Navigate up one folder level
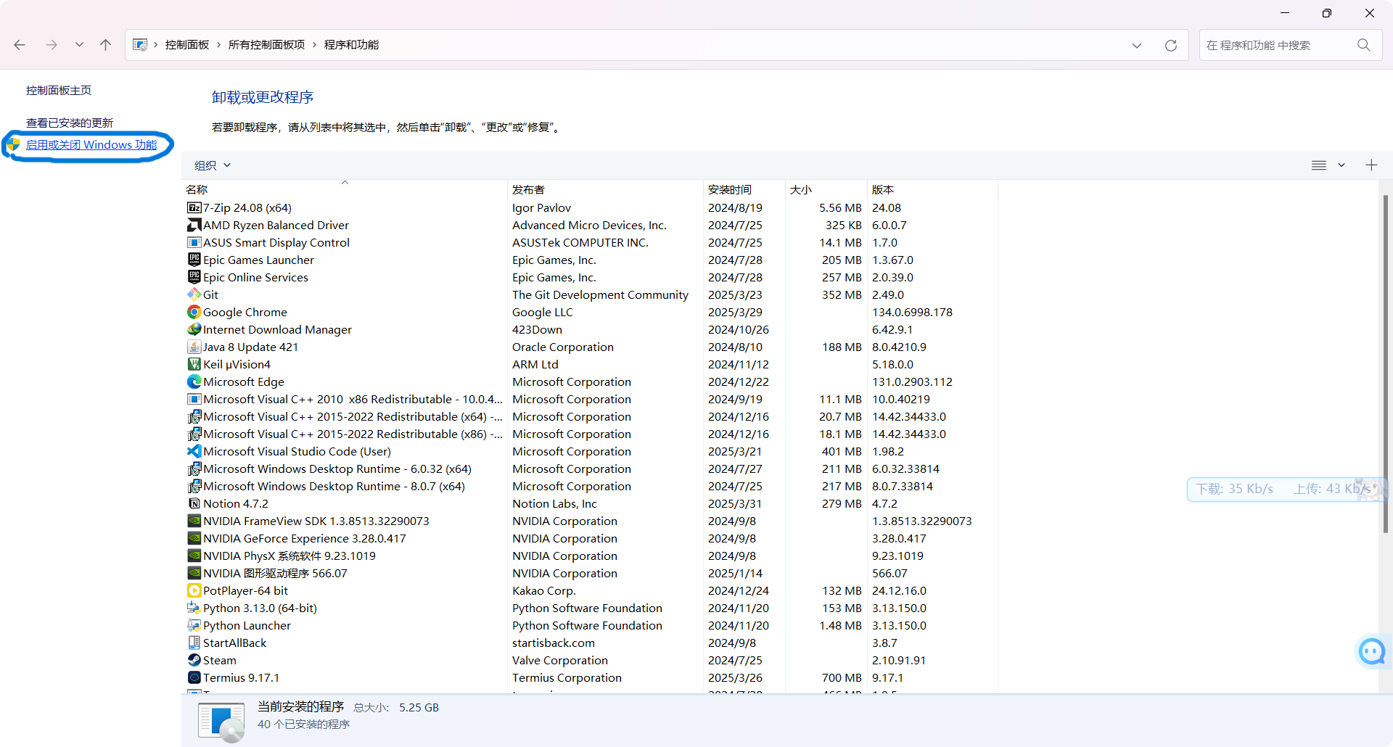This screenshot has width=1393, height=747. coord(105,45)
